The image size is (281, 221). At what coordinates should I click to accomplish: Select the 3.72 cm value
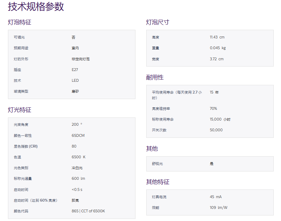tap(217, 59)
